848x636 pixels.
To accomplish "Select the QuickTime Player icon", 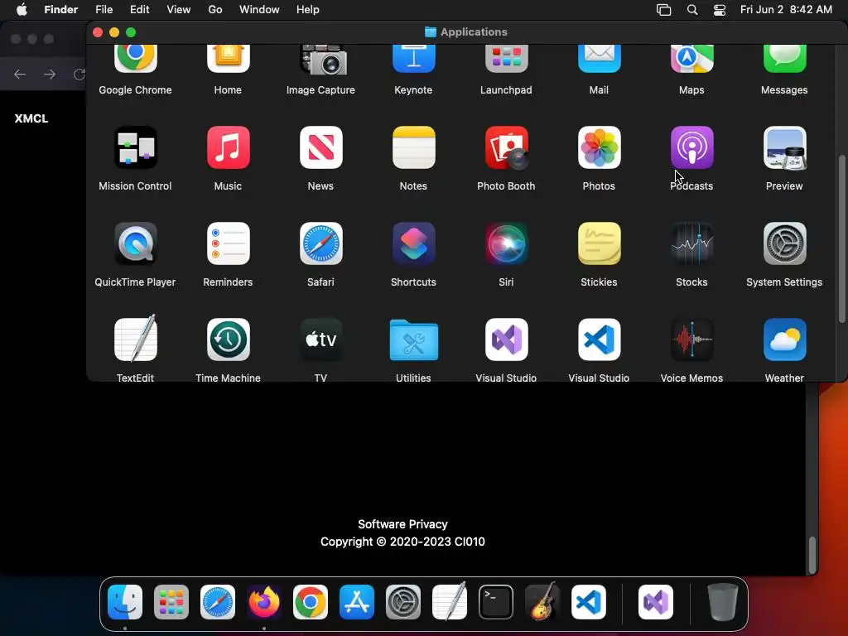I will click(135, 243).
